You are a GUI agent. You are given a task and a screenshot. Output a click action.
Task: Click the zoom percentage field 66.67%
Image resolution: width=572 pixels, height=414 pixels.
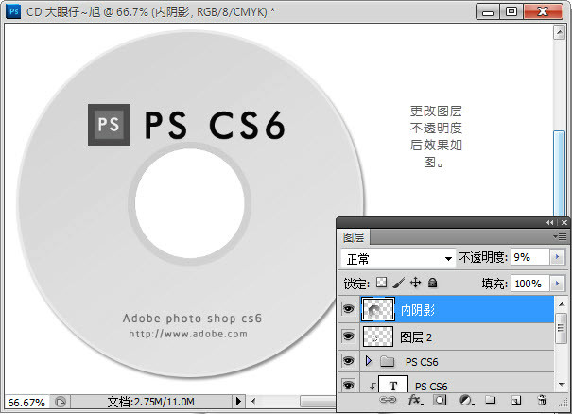click(x=26, y=402)
